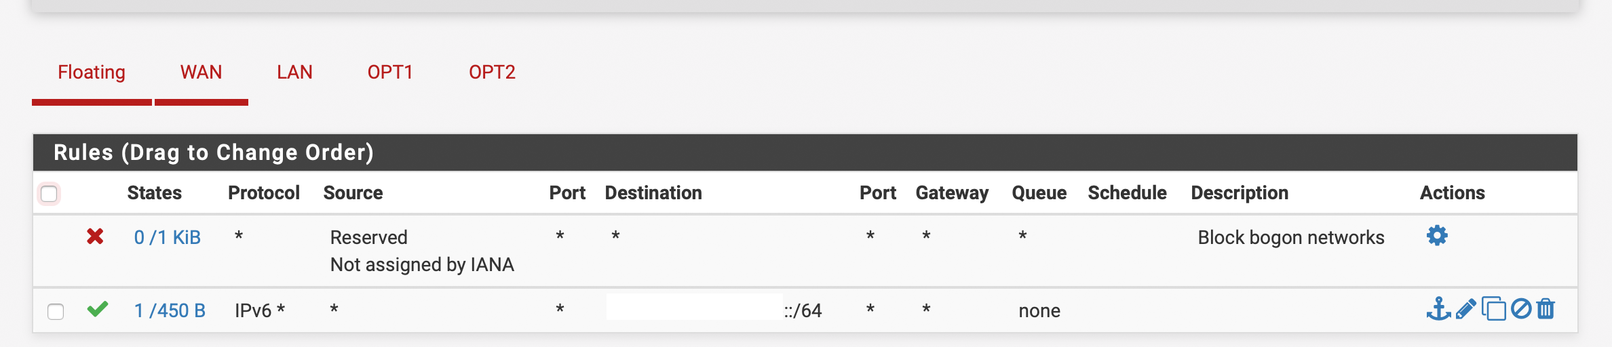Image resolution: width=1612 pixels, height=347 pixels.
Task: Check the IPv6 rule row checkbox
Action: click(x=56, y=312)
